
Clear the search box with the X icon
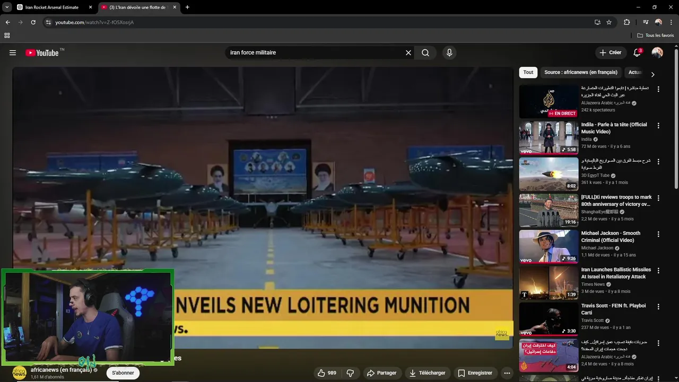408,53
